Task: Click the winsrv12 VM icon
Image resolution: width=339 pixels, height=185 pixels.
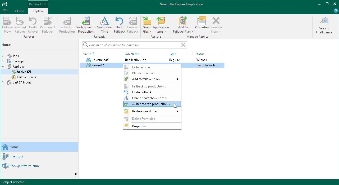Action: pos(89,65)
